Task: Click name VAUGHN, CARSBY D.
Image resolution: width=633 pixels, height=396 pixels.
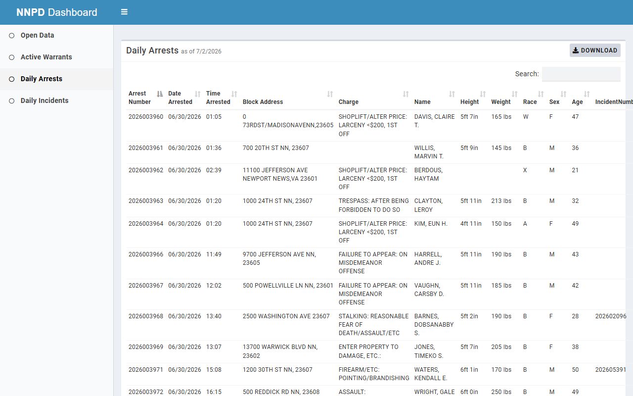Action: 429,290
